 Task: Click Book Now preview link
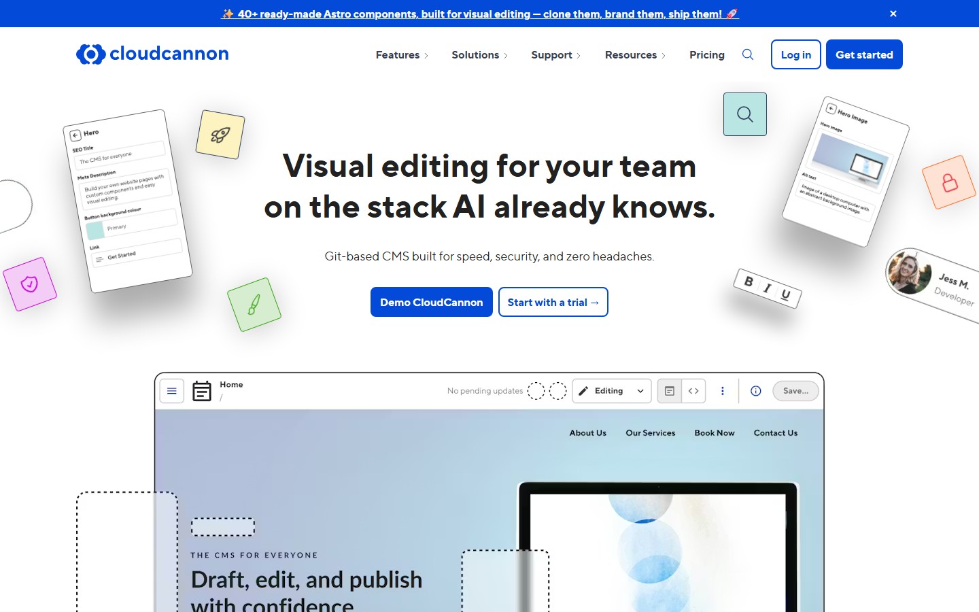pos(715,433)
